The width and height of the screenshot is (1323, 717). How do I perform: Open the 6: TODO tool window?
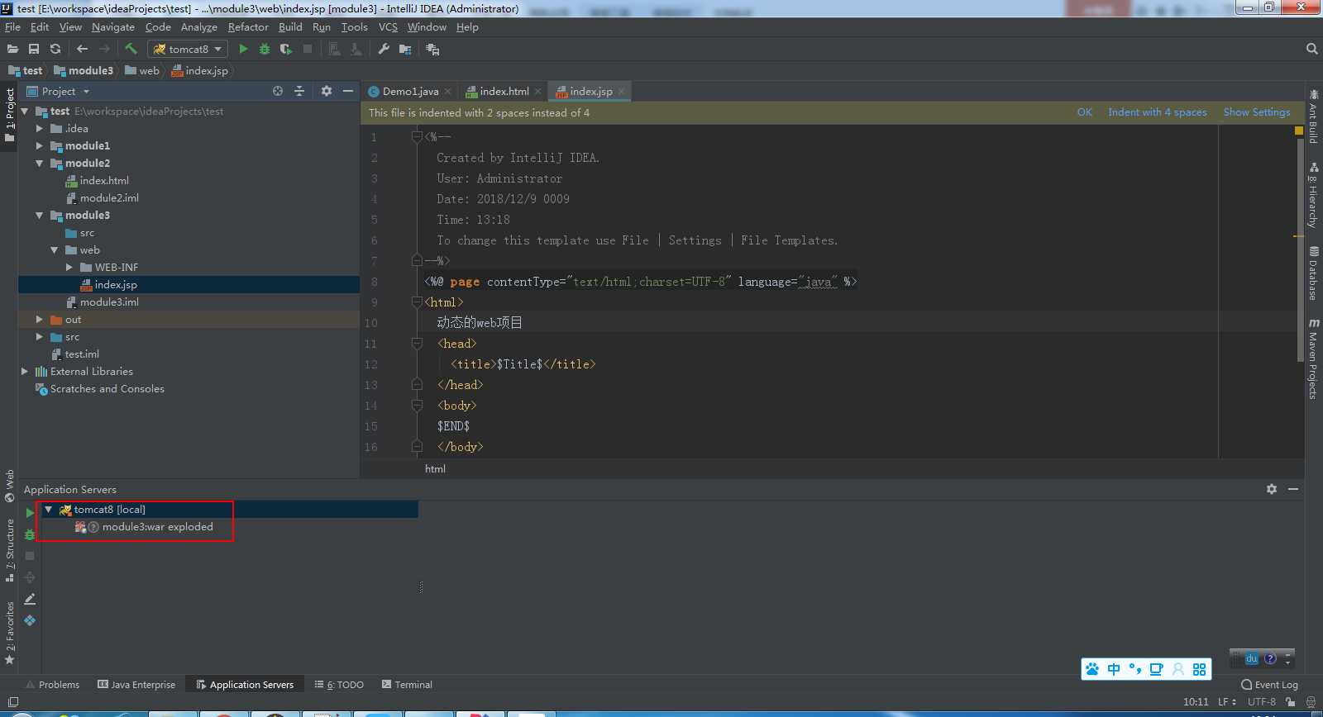[339, 684]
